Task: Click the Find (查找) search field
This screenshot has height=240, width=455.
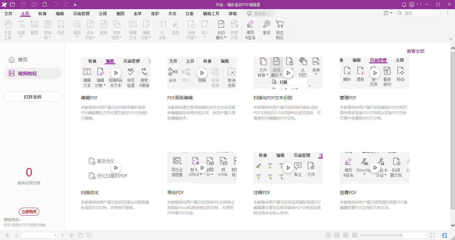Action: point(418,13)
